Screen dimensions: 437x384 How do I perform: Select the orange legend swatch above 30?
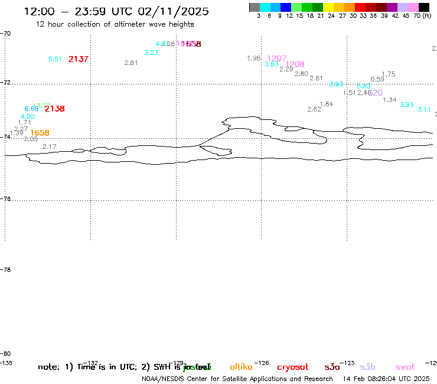pyautogui.click(x=350, y=7)
